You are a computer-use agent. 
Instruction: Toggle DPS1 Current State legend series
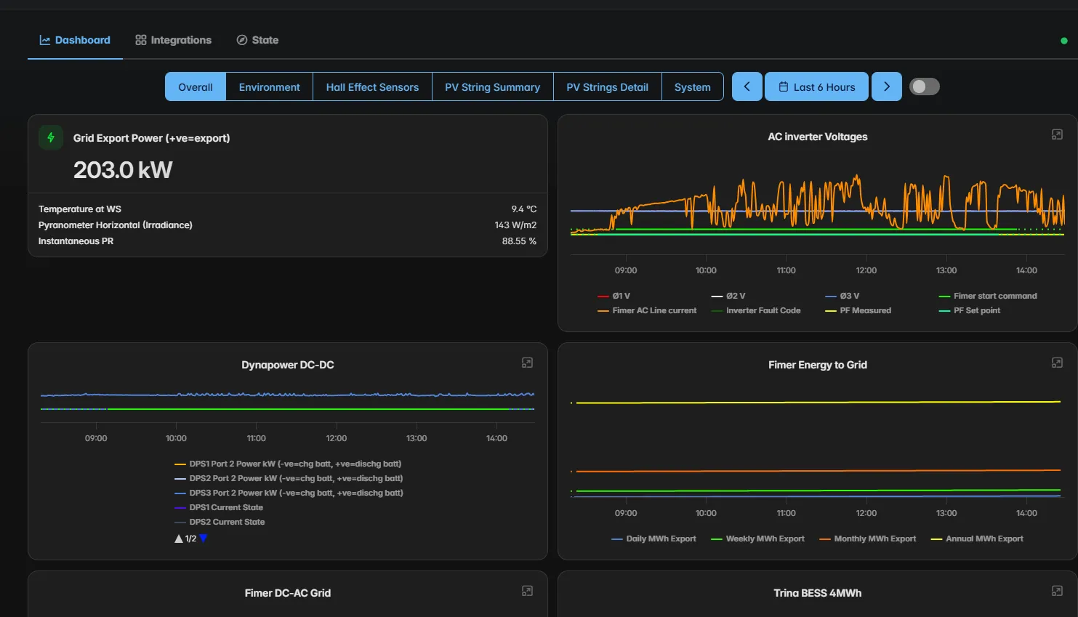(219, 507)
